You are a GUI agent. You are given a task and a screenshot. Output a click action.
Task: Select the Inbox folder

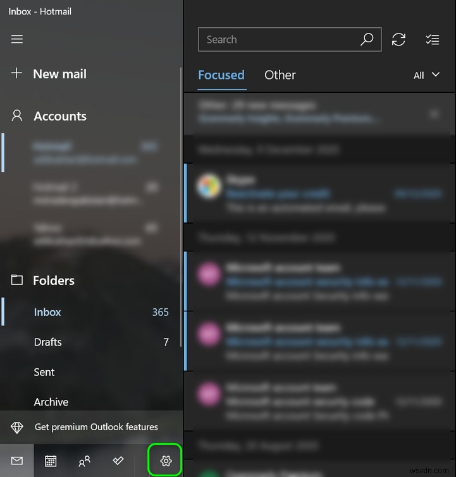(x=91, y=312)
